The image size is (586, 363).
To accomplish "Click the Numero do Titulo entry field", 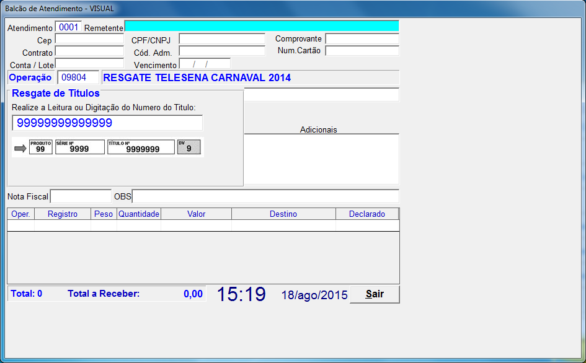I will coord(107,123).
